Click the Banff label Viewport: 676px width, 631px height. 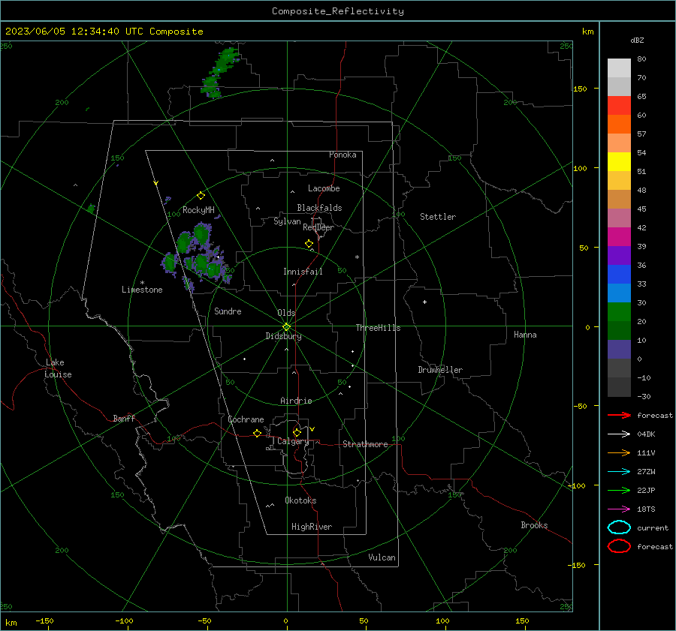(x=124, y=418)
